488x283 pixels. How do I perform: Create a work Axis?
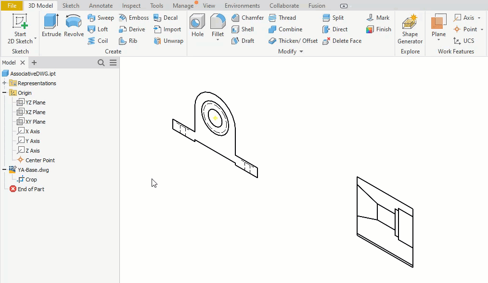coord(464,18)
